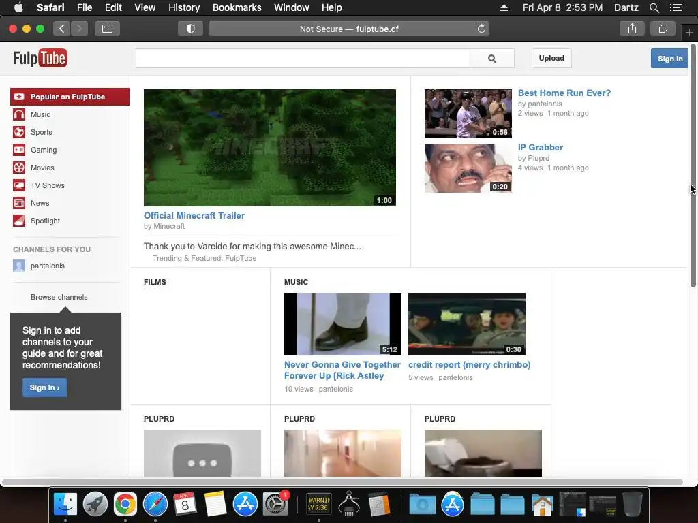Open the Rick Astley 5:12 thumbnail
Viewport: 698px width, 523px height.
pos(343,324)
